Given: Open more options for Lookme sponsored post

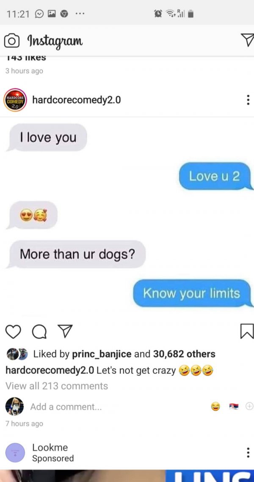Looking at the screenshot, I should coord(248,452).
